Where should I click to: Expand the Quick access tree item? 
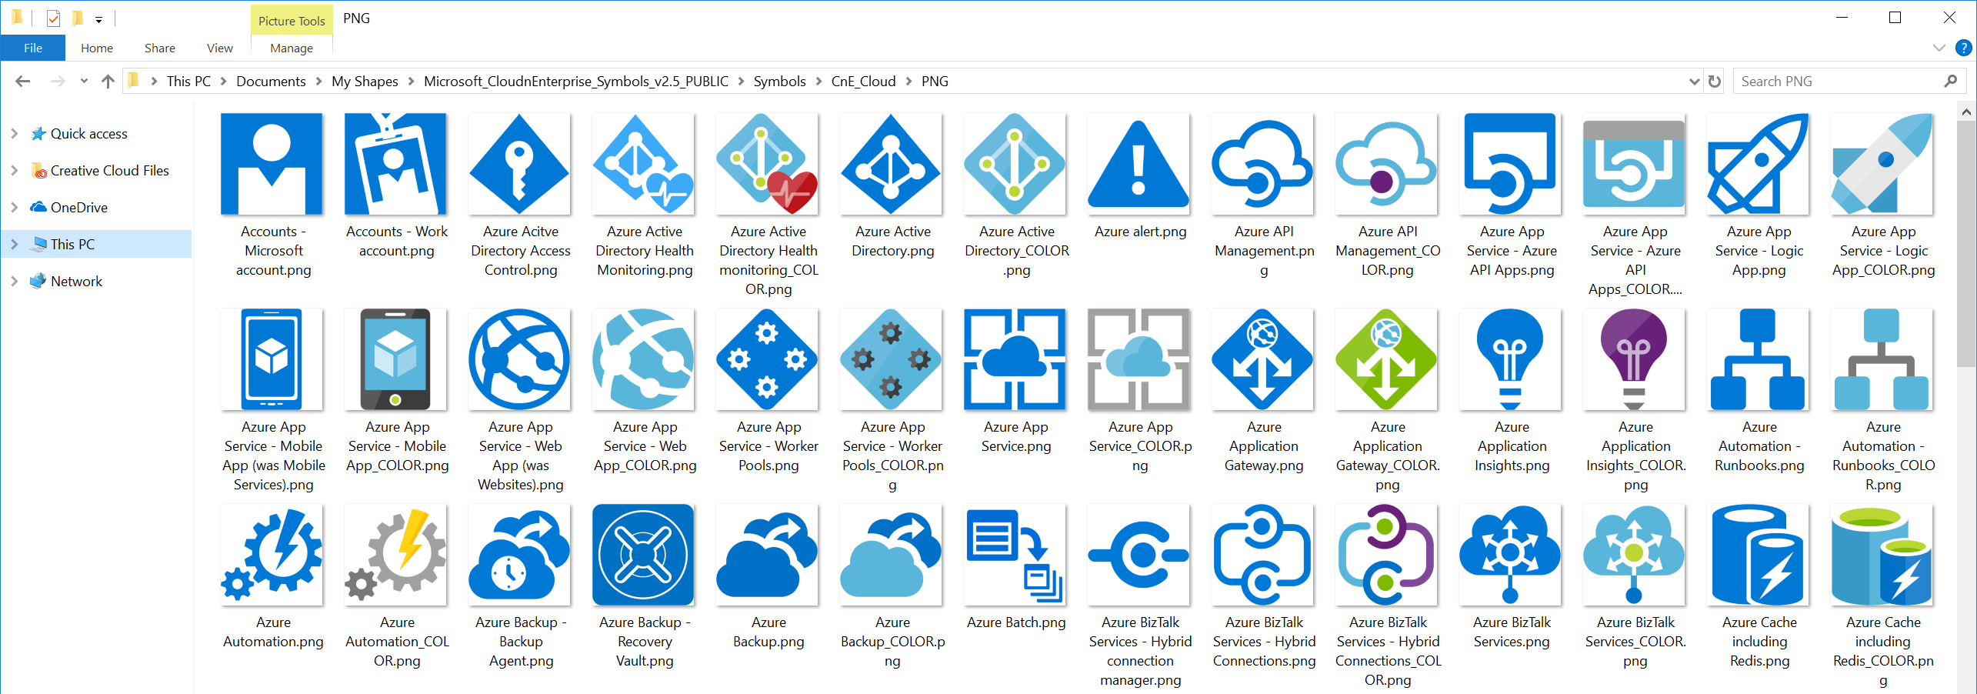pos(15,132)
